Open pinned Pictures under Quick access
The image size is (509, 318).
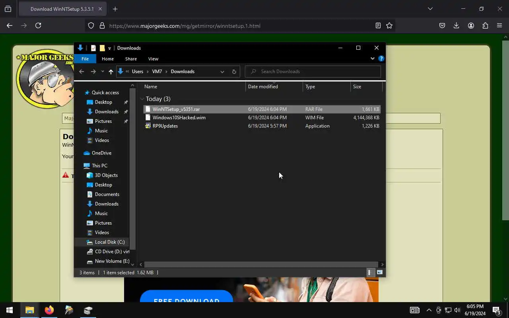tap(103, 121)
